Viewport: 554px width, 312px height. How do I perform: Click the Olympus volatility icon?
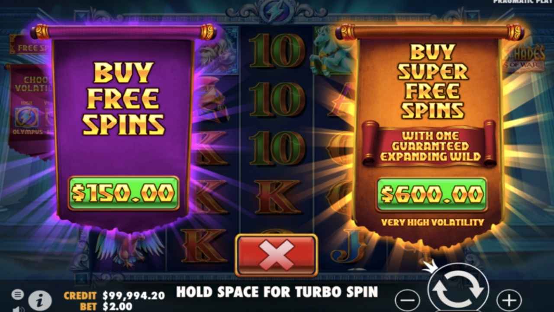[x=27, y=117]
